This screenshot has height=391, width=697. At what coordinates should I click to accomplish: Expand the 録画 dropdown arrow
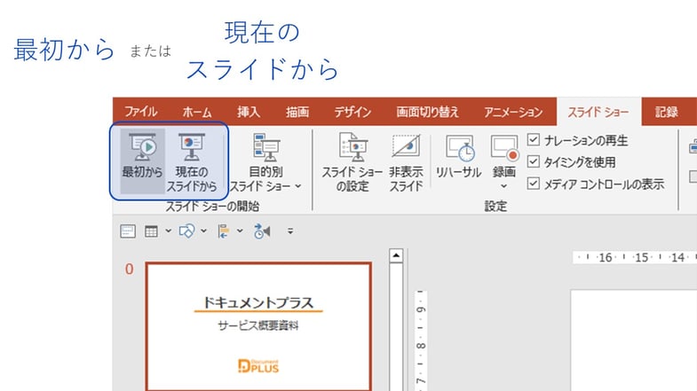tap(503, 186)
